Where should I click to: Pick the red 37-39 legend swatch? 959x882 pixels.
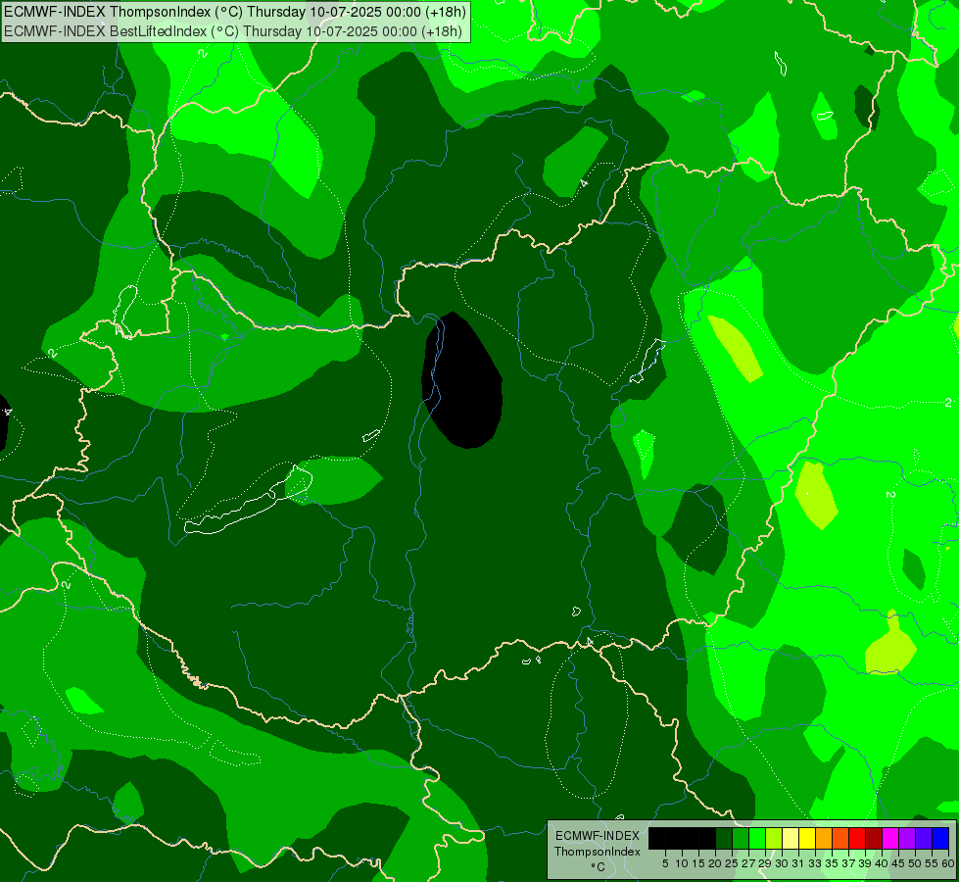click(857, 838)
